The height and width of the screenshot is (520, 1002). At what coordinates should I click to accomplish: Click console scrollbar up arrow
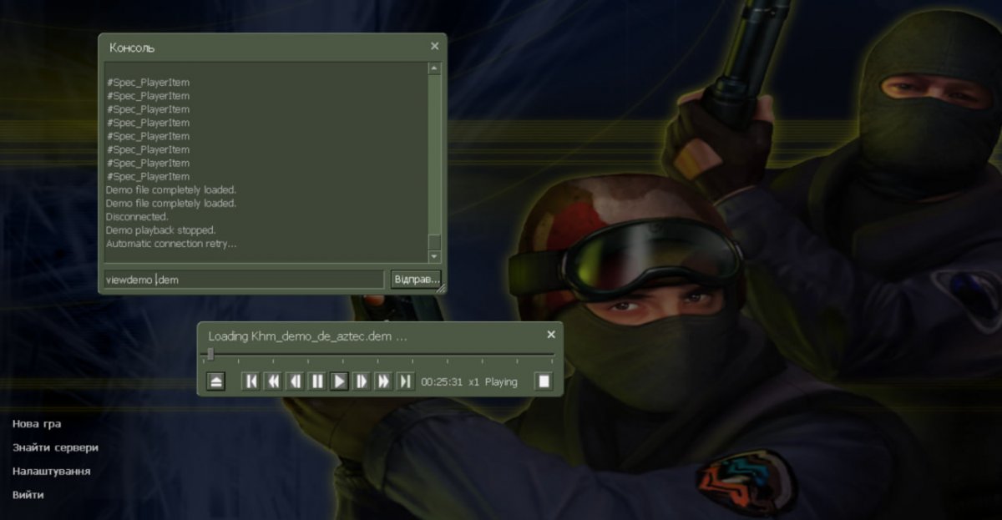(x=434, y=68)
